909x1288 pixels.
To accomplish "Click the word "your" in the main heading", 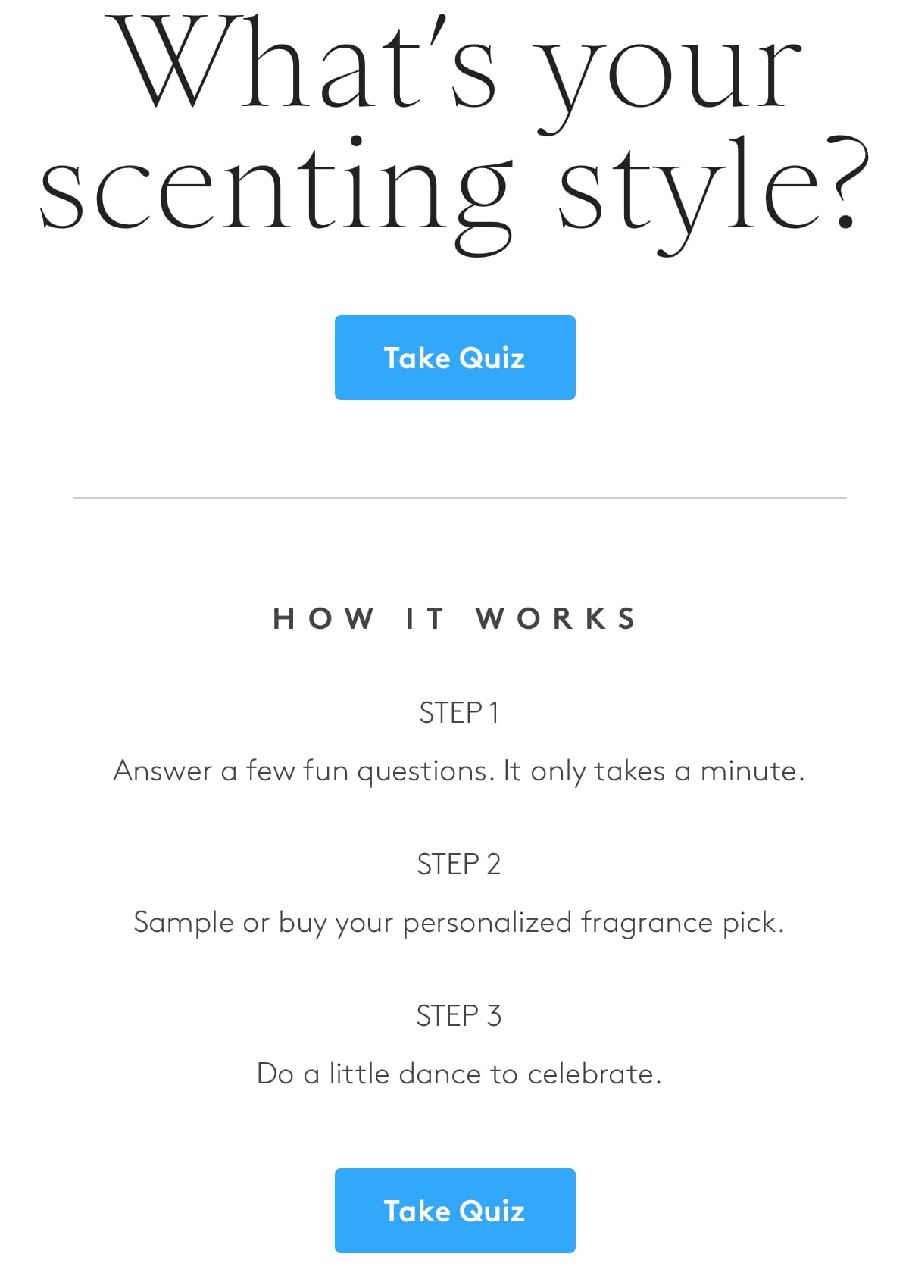I will [668, 72].
